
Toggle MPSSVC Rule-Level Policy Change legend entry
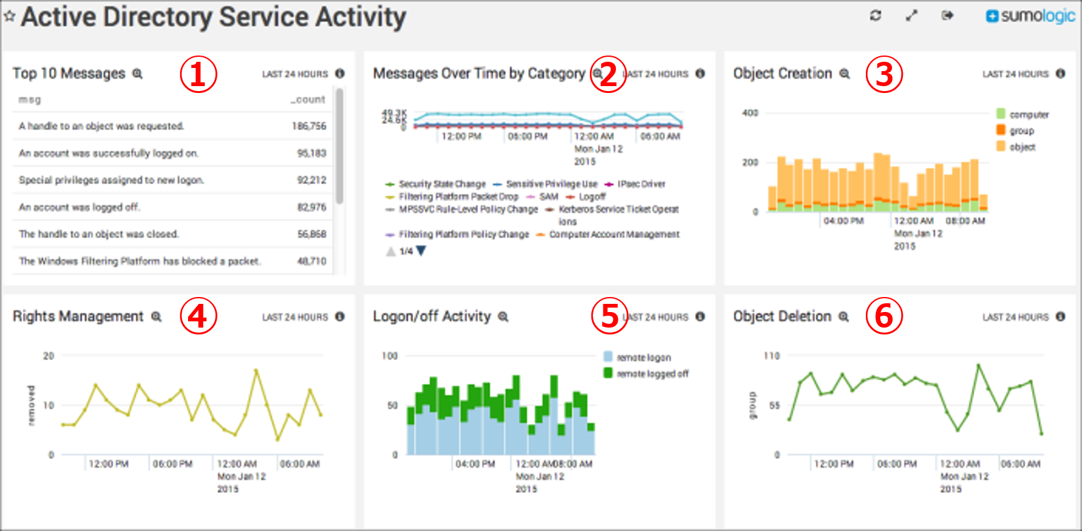coord(462,209)
